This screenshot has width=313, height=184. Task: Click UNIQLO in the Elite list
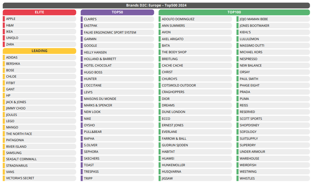pos(39,38)
